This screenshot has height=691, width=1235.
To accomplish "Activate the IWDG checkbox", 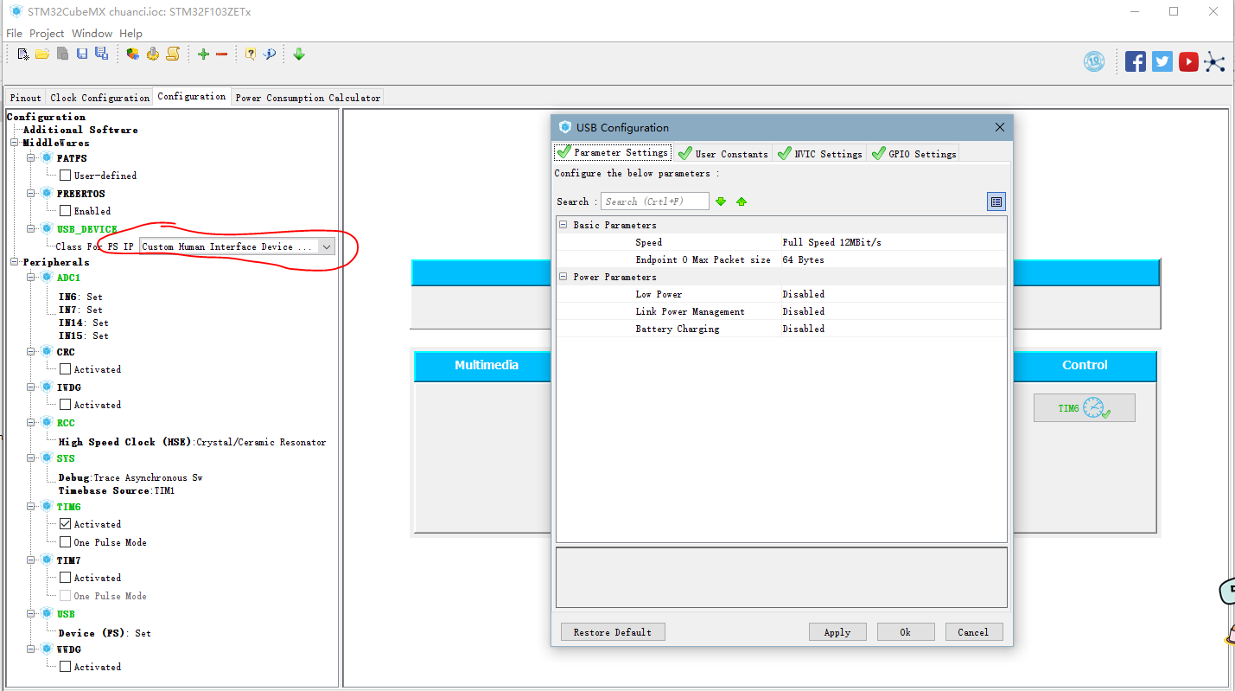I will click(x=65, y=404).
